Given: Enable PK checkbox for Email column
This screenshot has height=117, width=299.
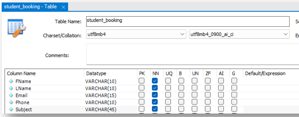Looking at the screenshot, I should 142,95.
